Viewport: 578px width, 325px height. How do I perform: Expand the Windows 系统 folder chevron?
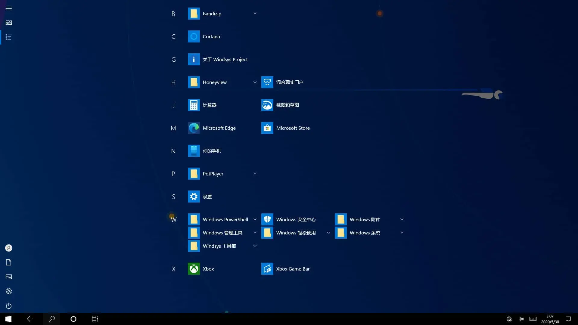[402, 233]
